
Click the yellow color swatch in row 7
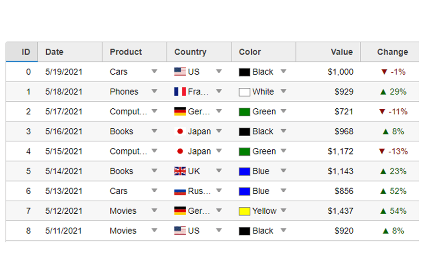coord(244,211)
